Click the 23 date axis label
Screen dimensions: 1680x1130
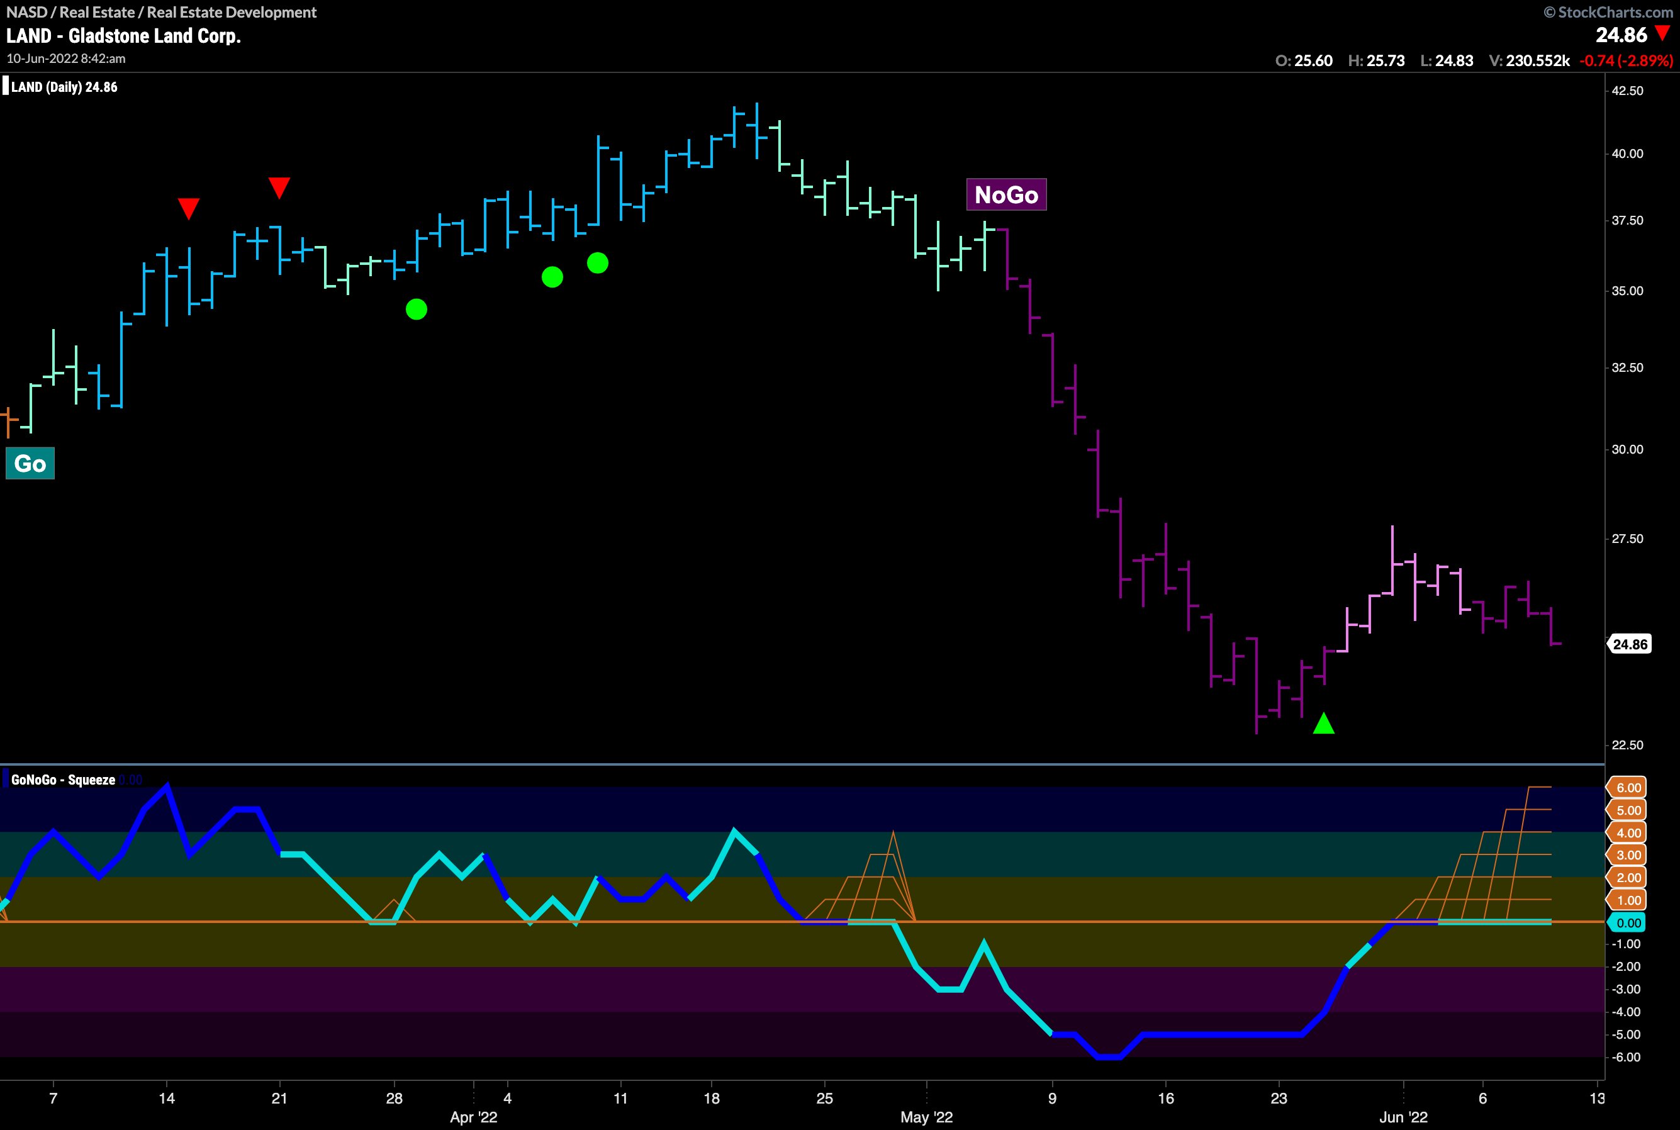coord(1279,1099)
